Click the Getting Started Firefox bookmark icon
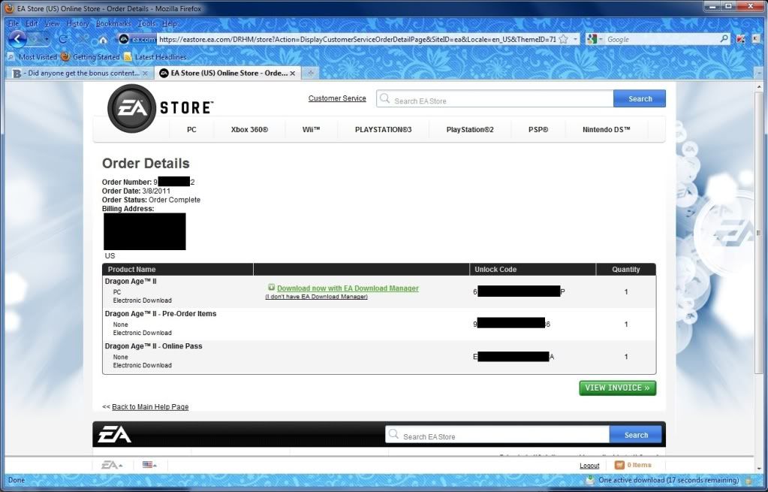The height and width of the screenshot is (492, 768). (x=65, y=57)
